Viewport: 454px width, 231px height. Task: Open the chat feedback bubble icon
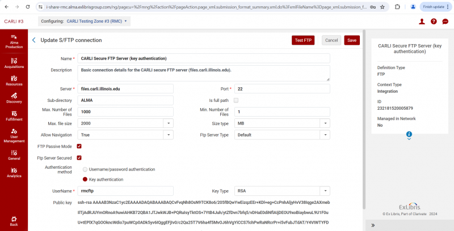[x=445, y=22]
